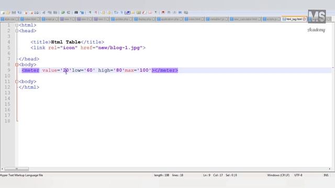The image size is (335, 188).
Task: Toggle synchronized vertical scrolling icon
Action: click(103, 13)
